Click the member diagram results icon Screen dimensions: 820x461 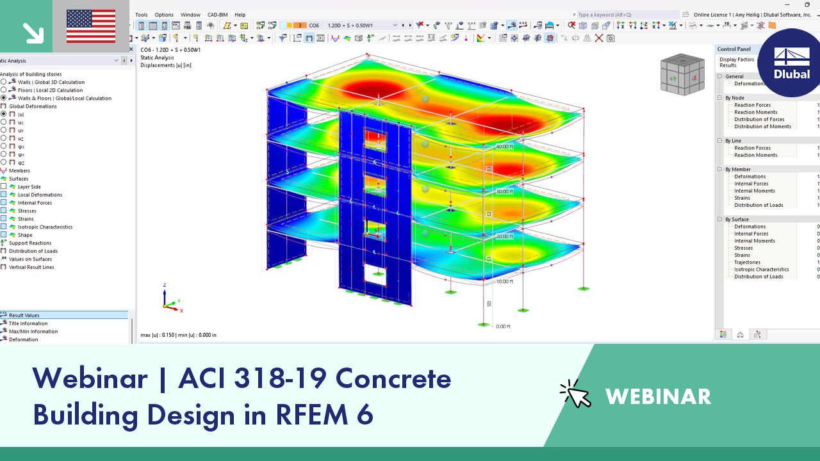336,38
